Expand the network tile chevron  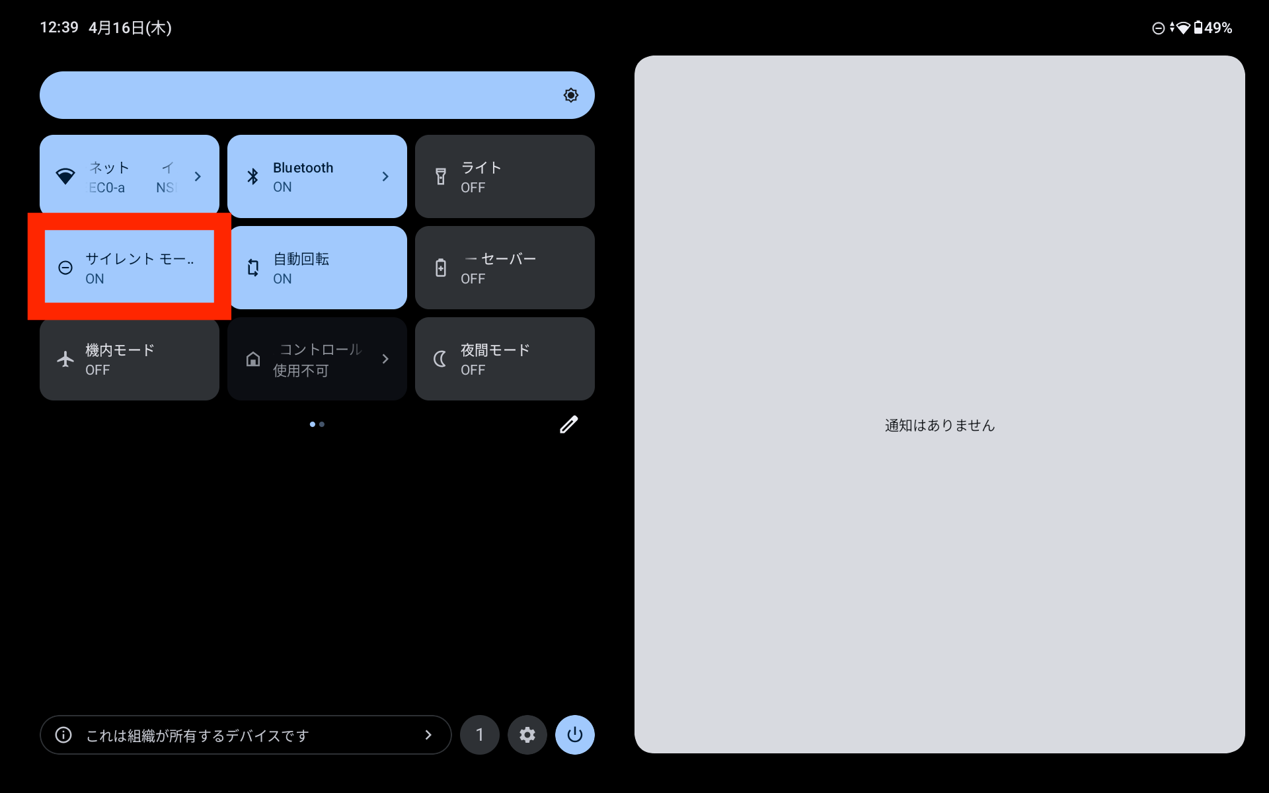pos(198,176)
